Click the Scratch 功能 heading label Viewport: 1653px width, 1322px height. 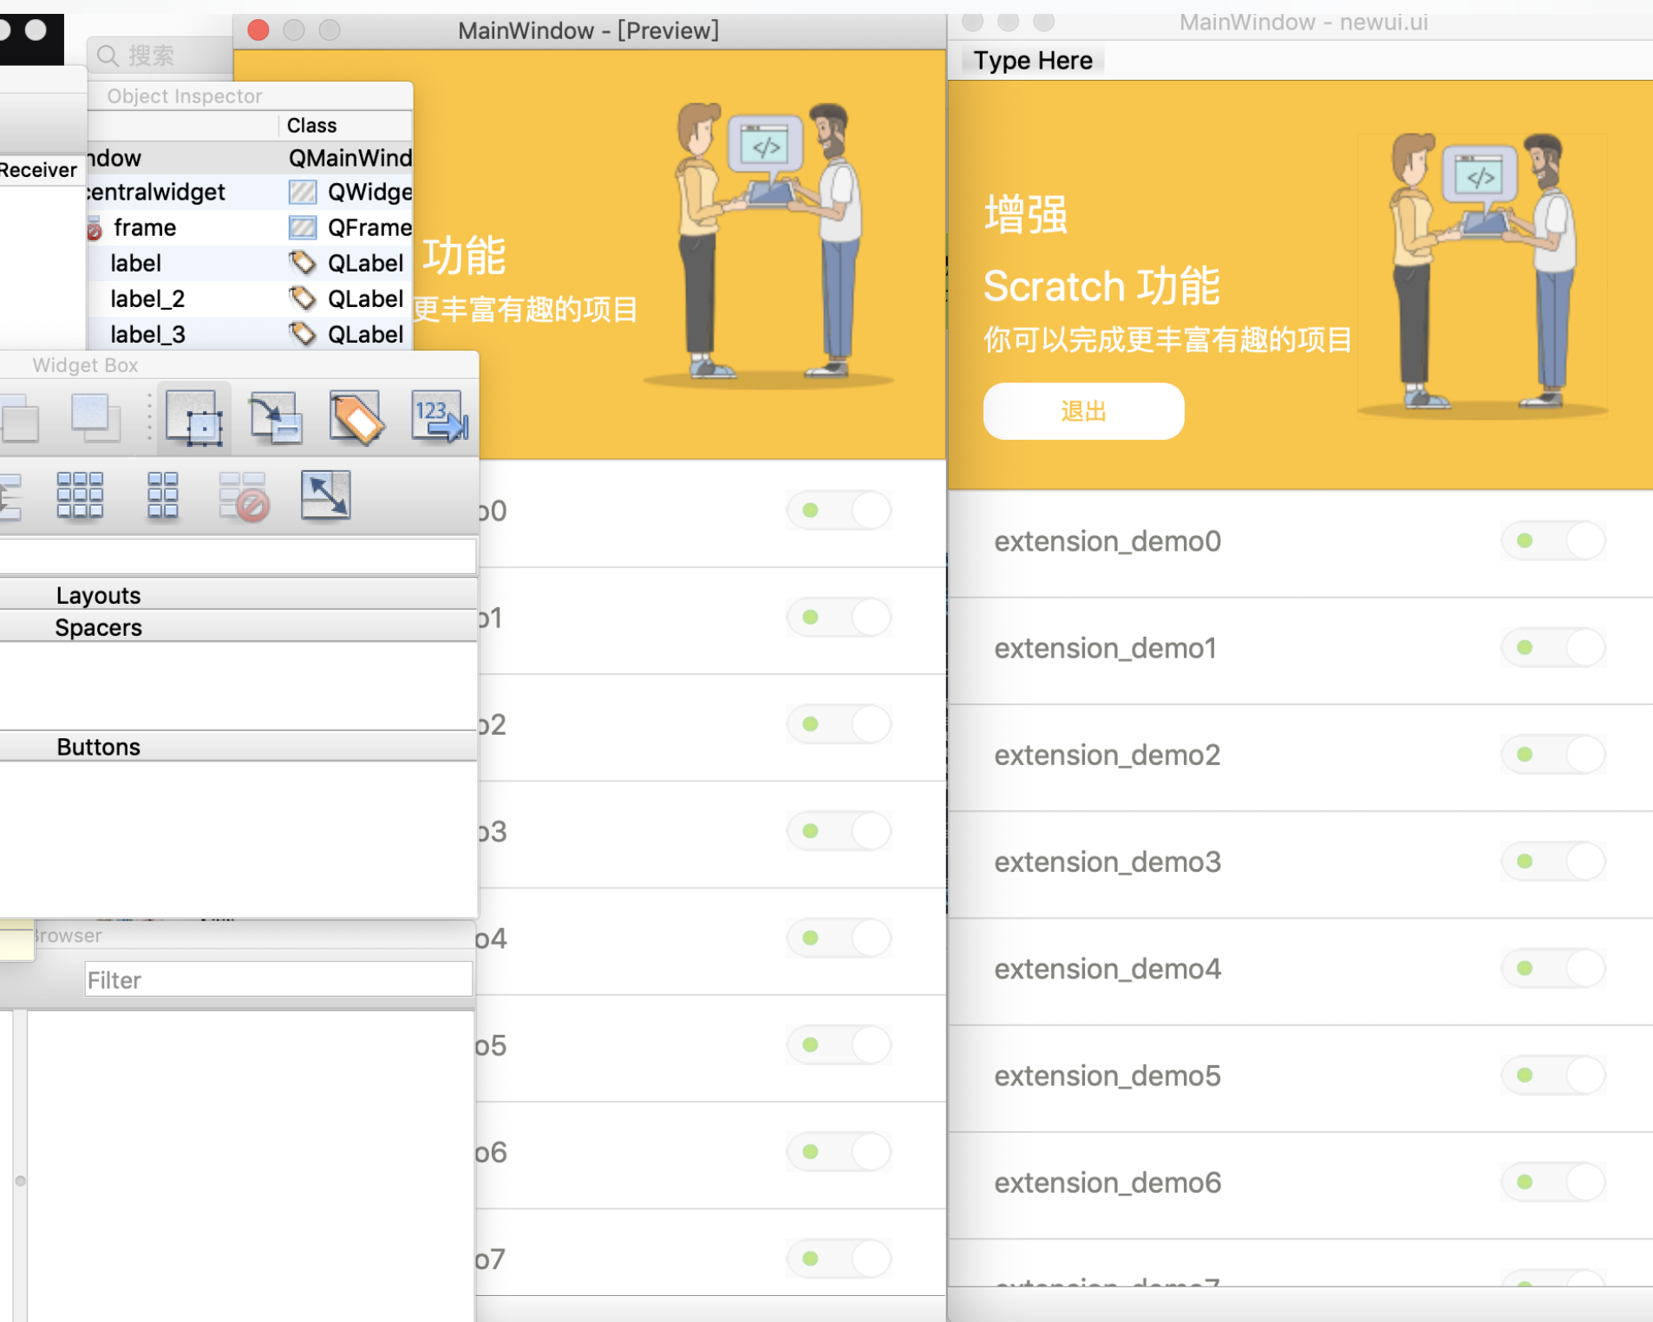point(1101,286)
